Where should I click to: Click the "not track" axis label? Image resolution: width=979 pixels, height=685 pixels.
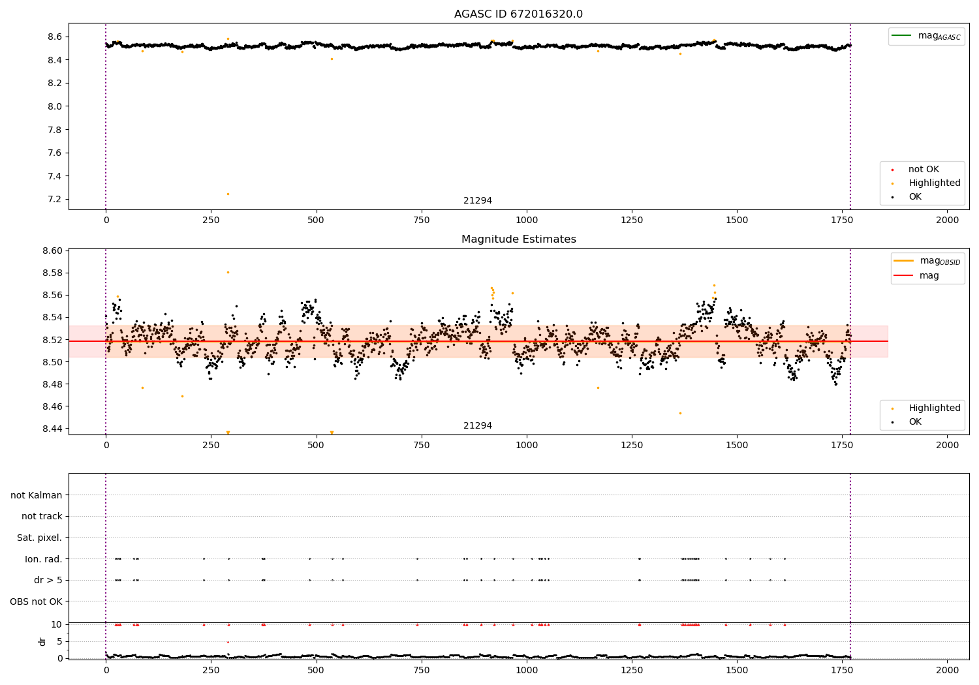coord(42,516)
